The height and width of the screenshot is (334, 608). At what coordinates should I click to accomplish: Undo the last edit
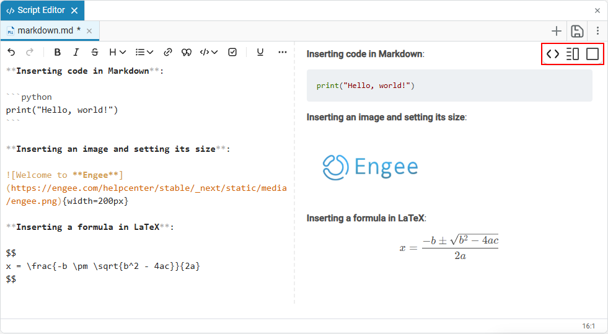coord(11,52)
